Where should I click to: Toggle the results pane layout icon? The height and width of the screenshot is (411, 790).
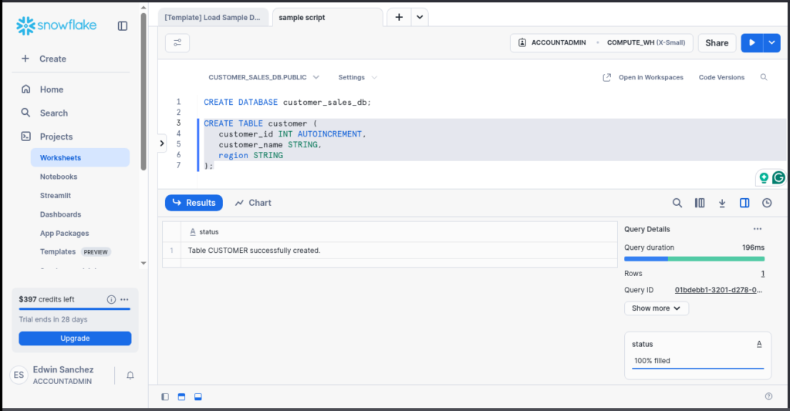(198, 397)
